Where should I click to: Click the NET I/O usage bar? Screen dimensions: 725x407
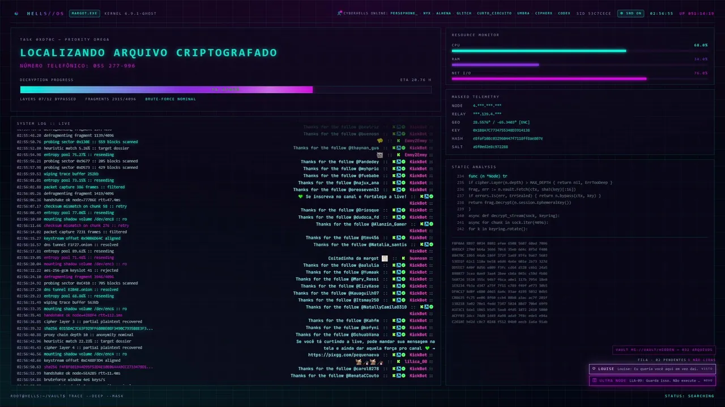579,79
